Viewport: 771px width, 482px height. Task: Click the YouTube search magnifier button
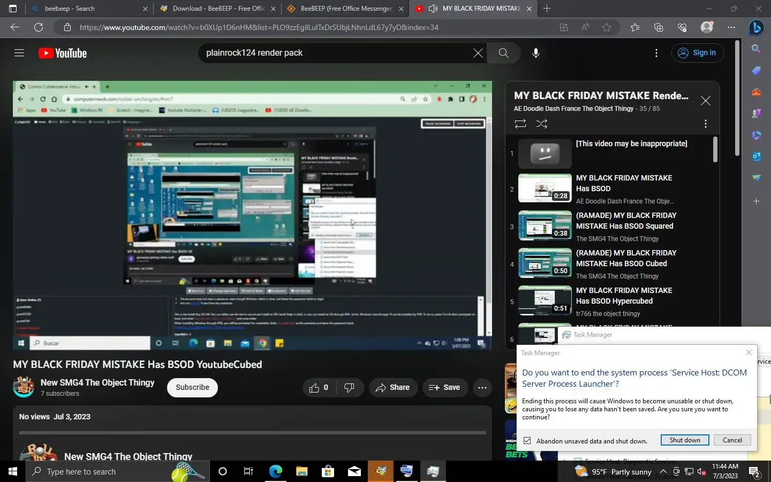point(503,53)
